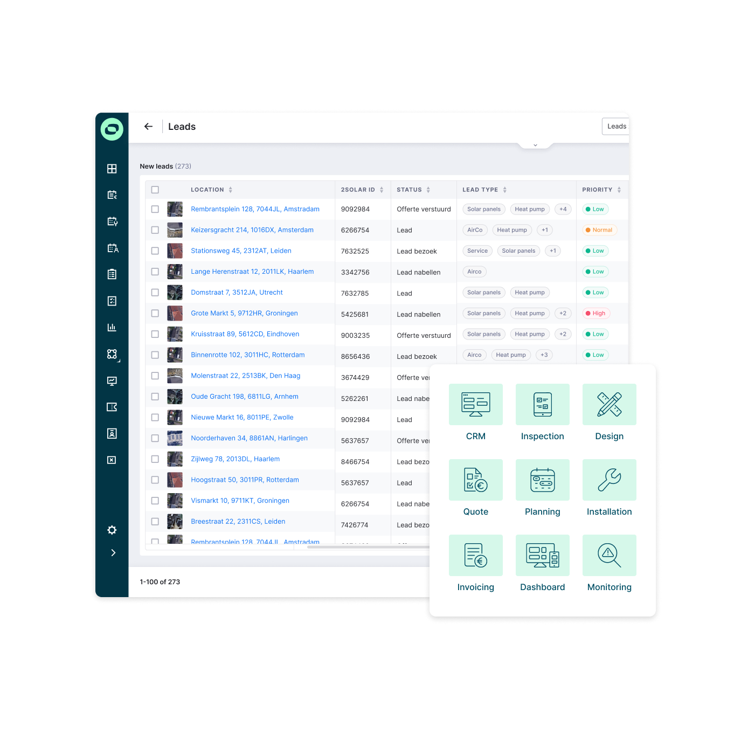Open Keizersgracht 214 lead link

(252, 230)
